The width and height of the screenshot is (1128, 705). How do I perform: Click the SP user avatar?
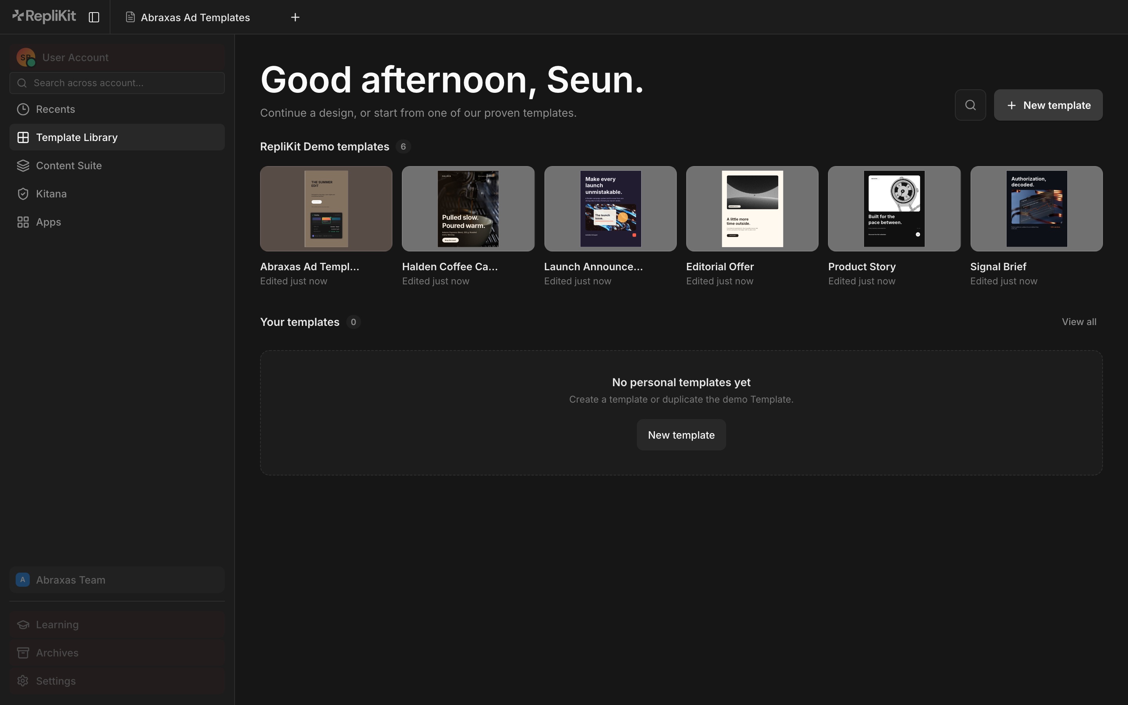pyautogui.click(x=25, y=57)
